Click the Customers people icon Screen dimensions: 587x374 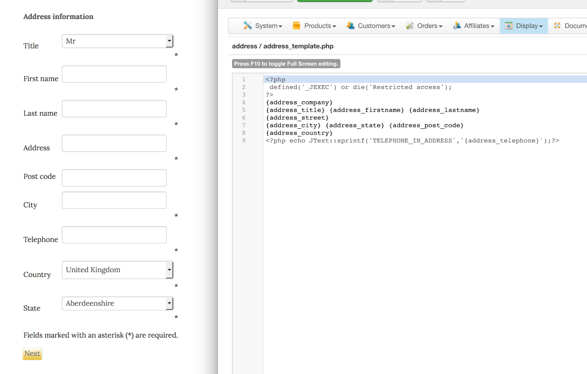coord(350,26)
